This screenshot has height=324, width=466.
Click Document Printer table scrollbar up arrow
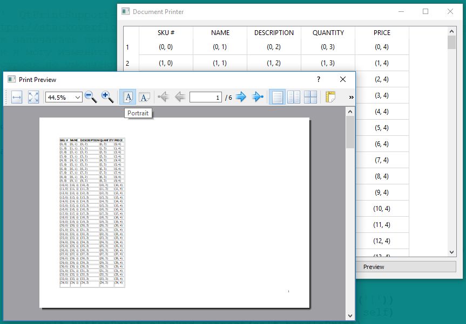tap(452, 31)
